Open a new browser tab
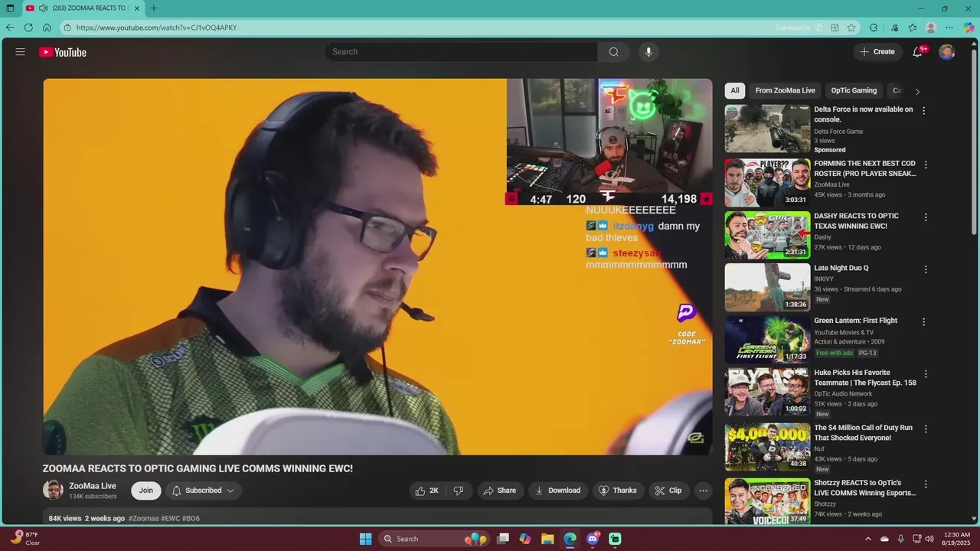 (154, 8)
